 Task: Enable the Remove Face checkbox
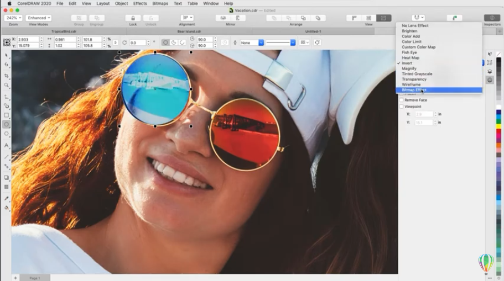[x=402, y=100]
